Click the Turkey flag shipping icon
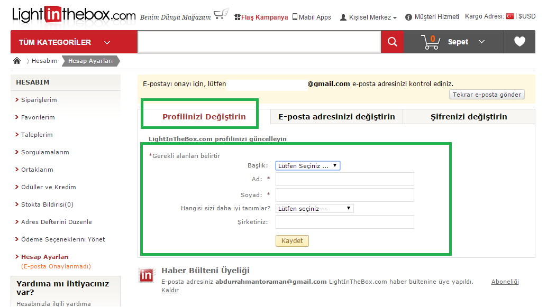Screen dimensions: 547x307 [x=510, y=16]
